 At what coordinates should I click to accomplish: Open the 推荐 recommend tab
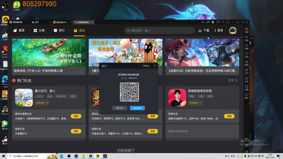(x=19, y=30)
